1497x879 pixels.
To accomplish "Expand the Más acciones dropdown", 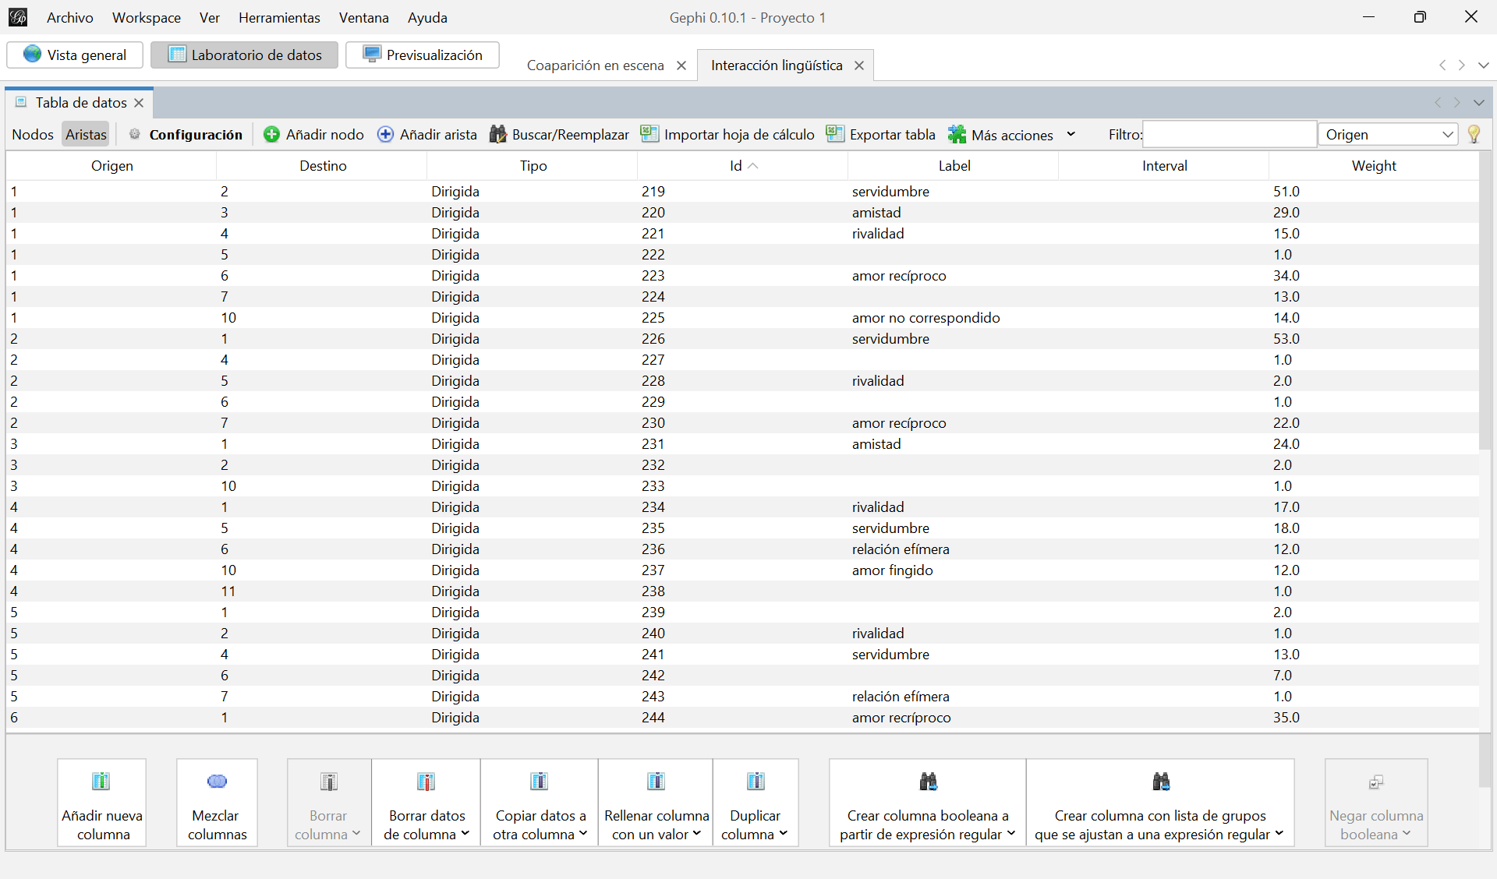I will click(x=1071, y=135).
